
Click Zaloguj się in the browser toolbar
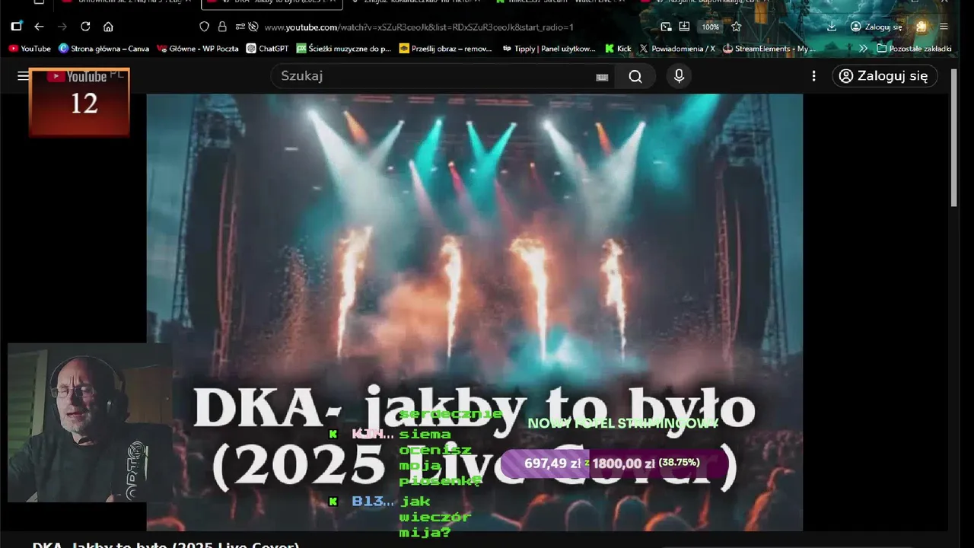tap(876, 27)
